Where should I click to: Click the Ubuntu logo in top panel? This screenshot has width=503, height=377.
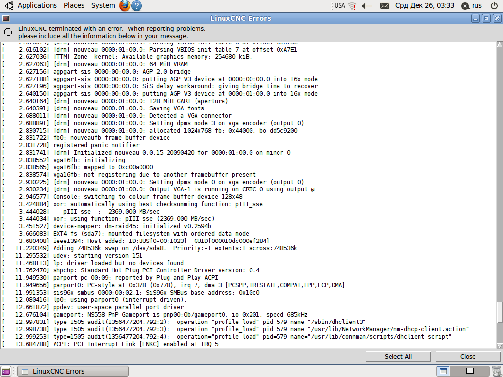pyautogui.click(x=9, y=5)
